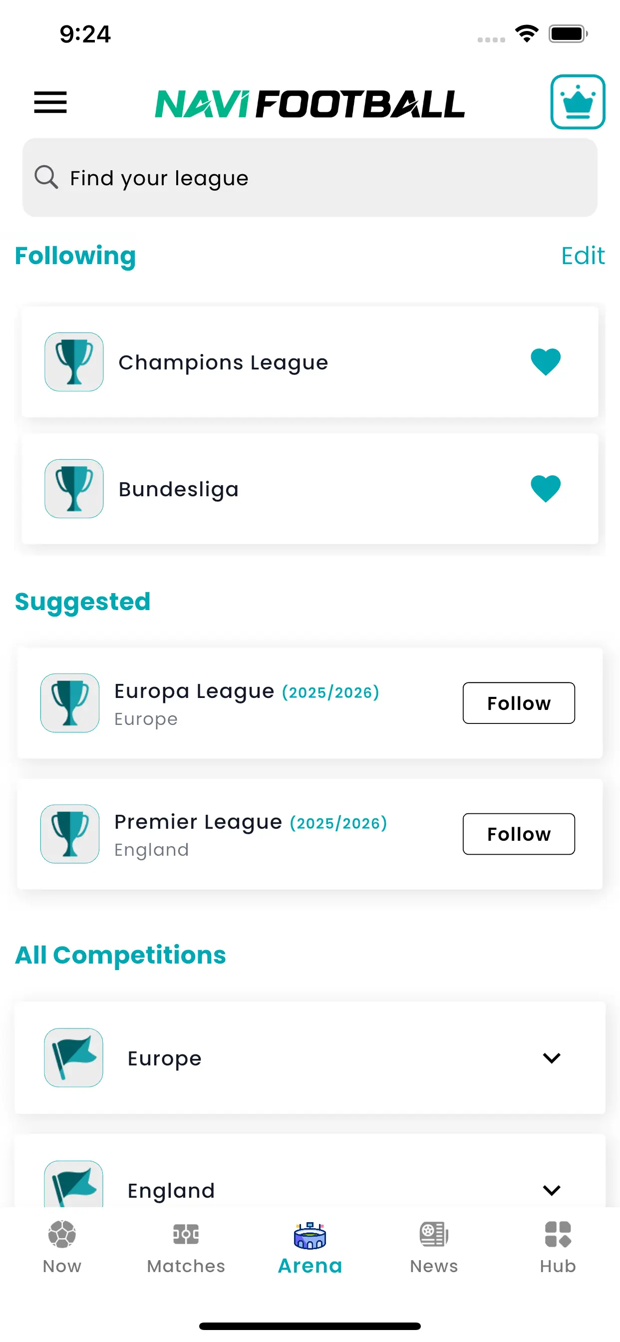Viewport: 620px width, 1342px height.
Task: Tap the search magnifier icon
Action: tap(46, 177)
